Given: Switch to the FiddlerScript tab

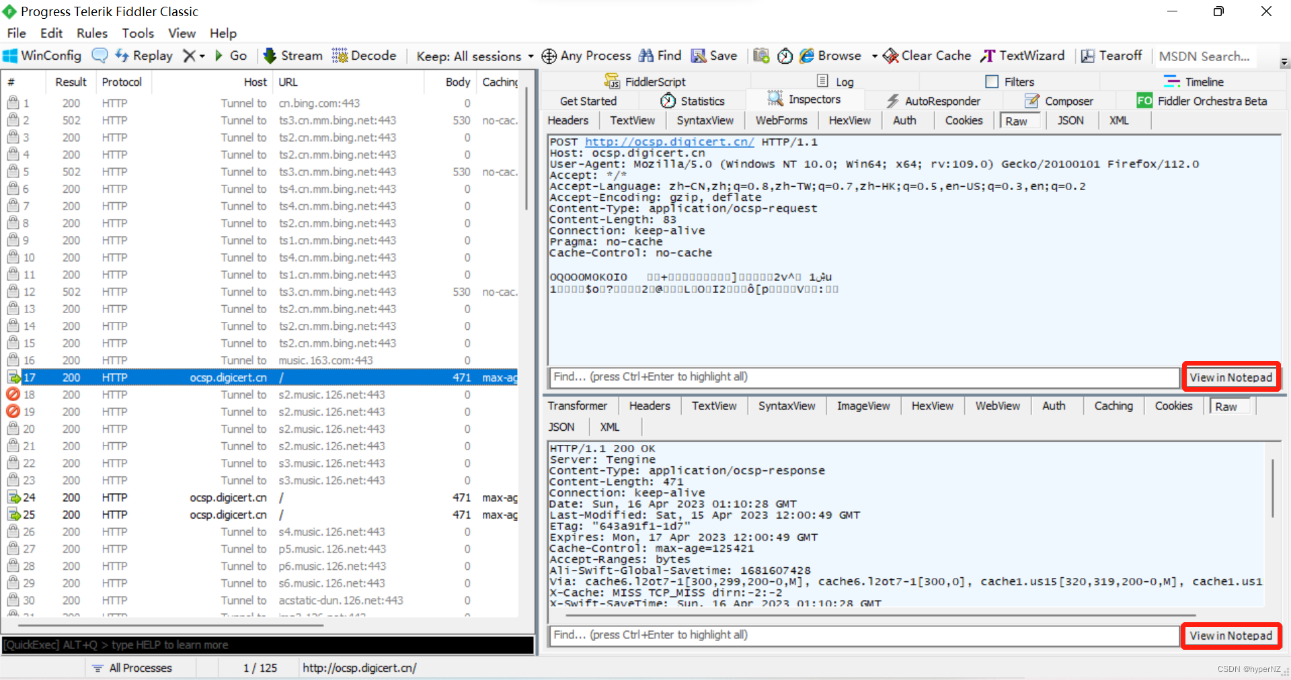Looking at the screenshot, I should (x=645, y=81).
